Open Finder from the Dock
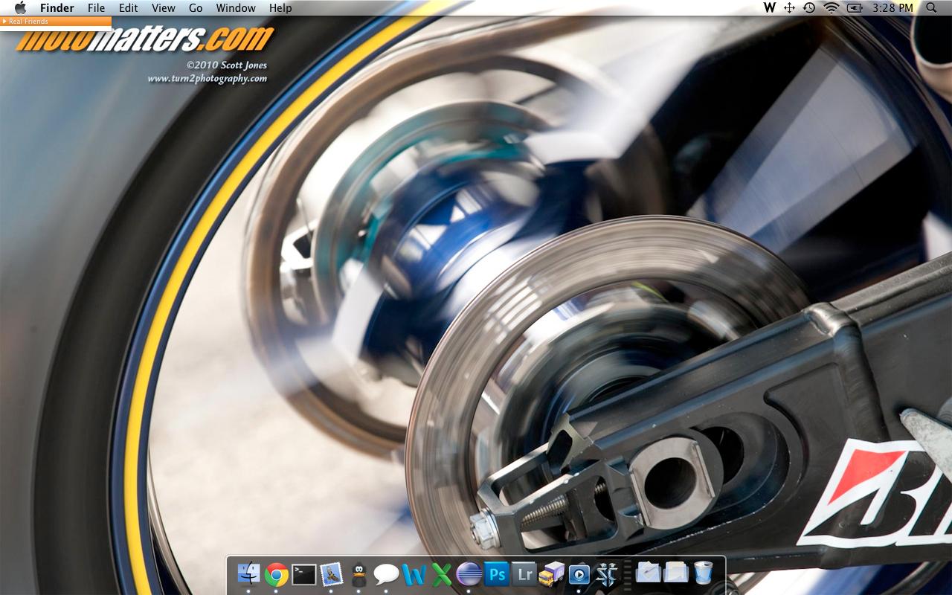This screenshot has width=952, height=595. (248, 573)
